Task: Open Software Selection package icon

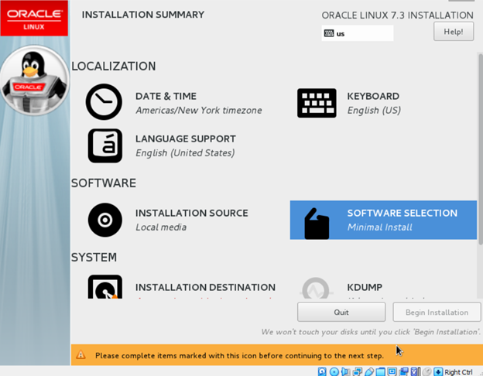Action: click(317, 224)
